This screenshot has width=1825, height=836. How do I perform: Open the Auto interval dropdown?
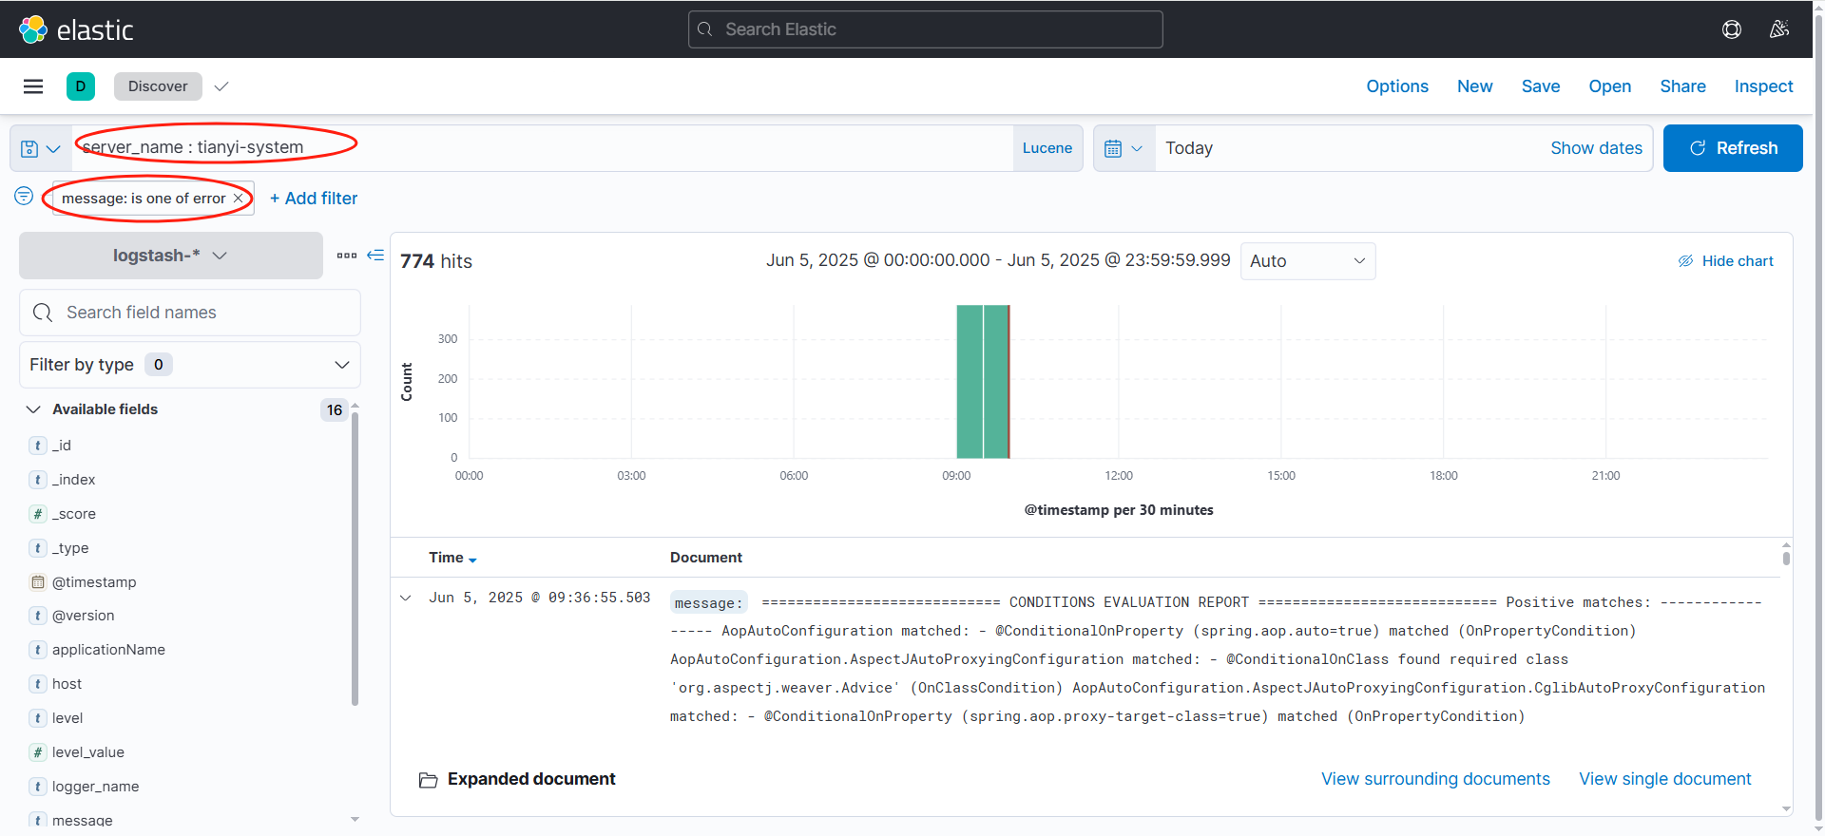tap(1308, 261)
